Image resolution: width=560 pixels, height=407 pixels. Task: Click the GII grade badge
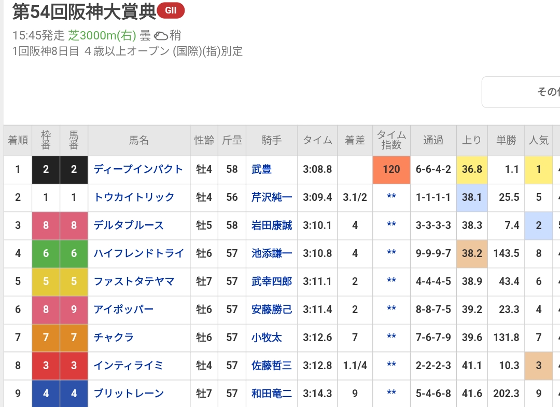[x=171, y=11]
